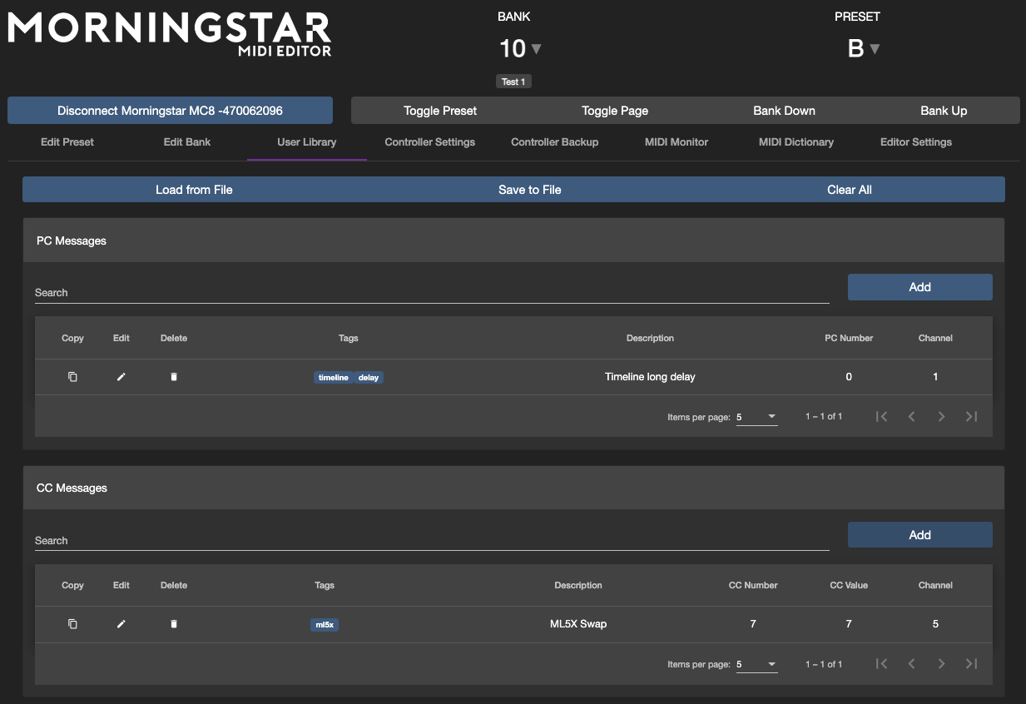The image size is (1026, 704).
Task: Edit the Timeline long delay entry
Action: pos(121,377)
